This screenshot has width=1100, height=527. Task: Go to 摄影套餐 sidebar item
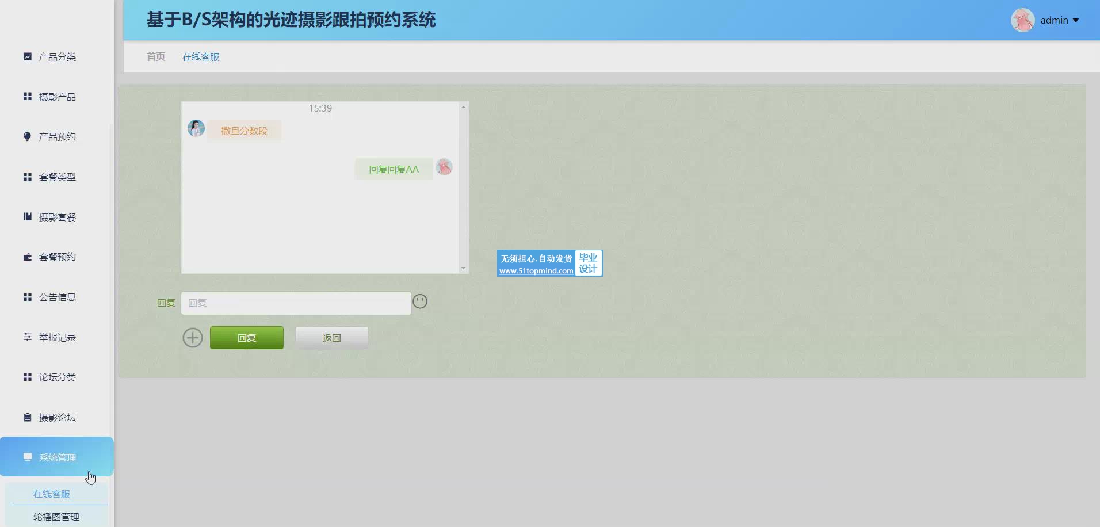(57, 217)
